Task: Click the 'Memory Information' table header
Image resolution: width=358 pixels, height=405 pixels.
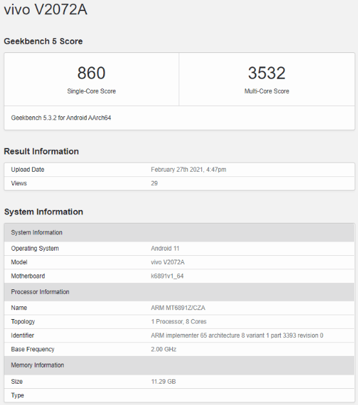Action: tap(179, 365)
